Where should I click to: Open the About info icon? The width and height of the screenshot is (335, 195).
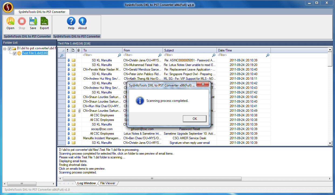(x=83, y=21)
